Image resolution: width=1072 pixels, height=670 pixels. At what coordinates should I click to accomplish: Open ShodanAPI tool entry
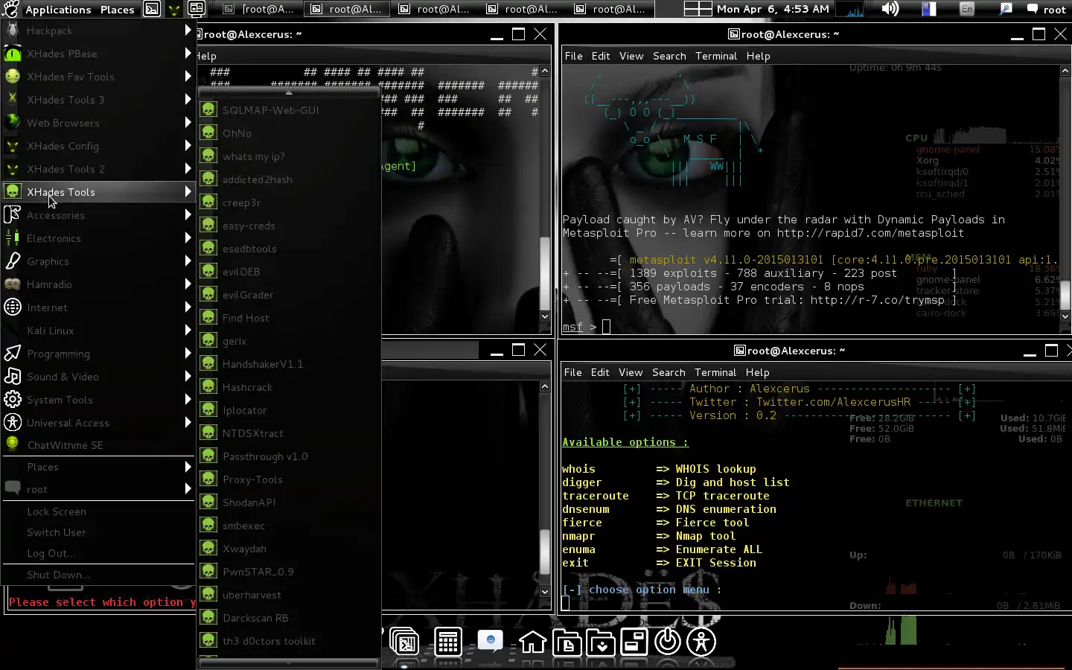click(x=289, y=502)
